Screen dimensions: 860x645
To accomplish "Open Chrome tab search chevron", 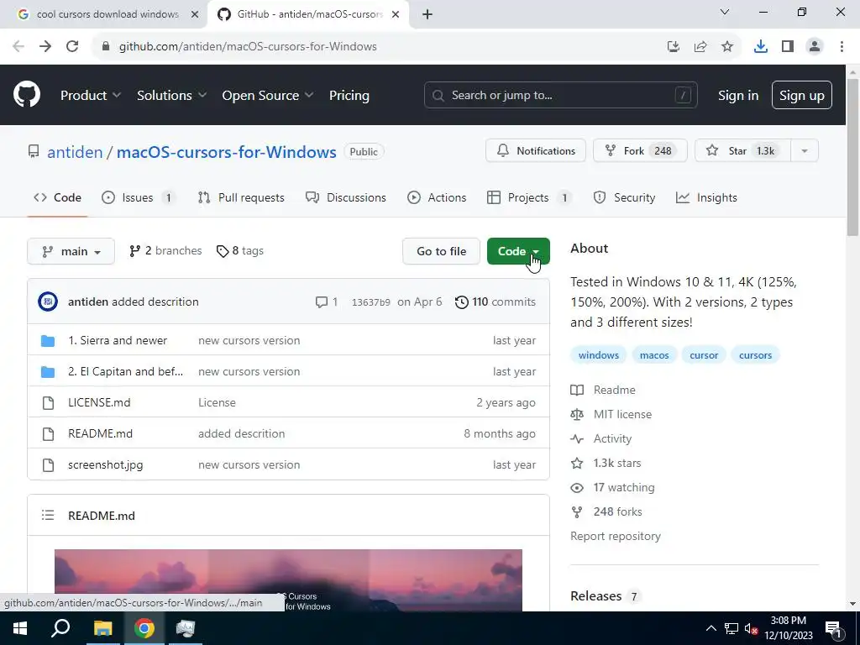I will coord(725,12).
